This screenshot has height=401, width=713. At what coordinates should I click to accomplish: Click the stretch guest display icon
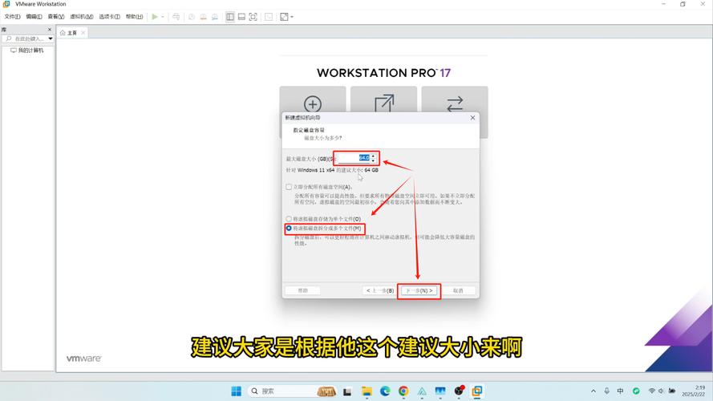tap(284, 17)
